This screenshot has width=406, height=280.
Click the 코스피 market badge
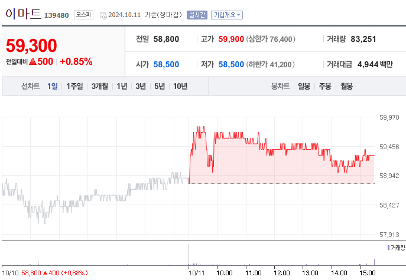(x=83, y=15)
